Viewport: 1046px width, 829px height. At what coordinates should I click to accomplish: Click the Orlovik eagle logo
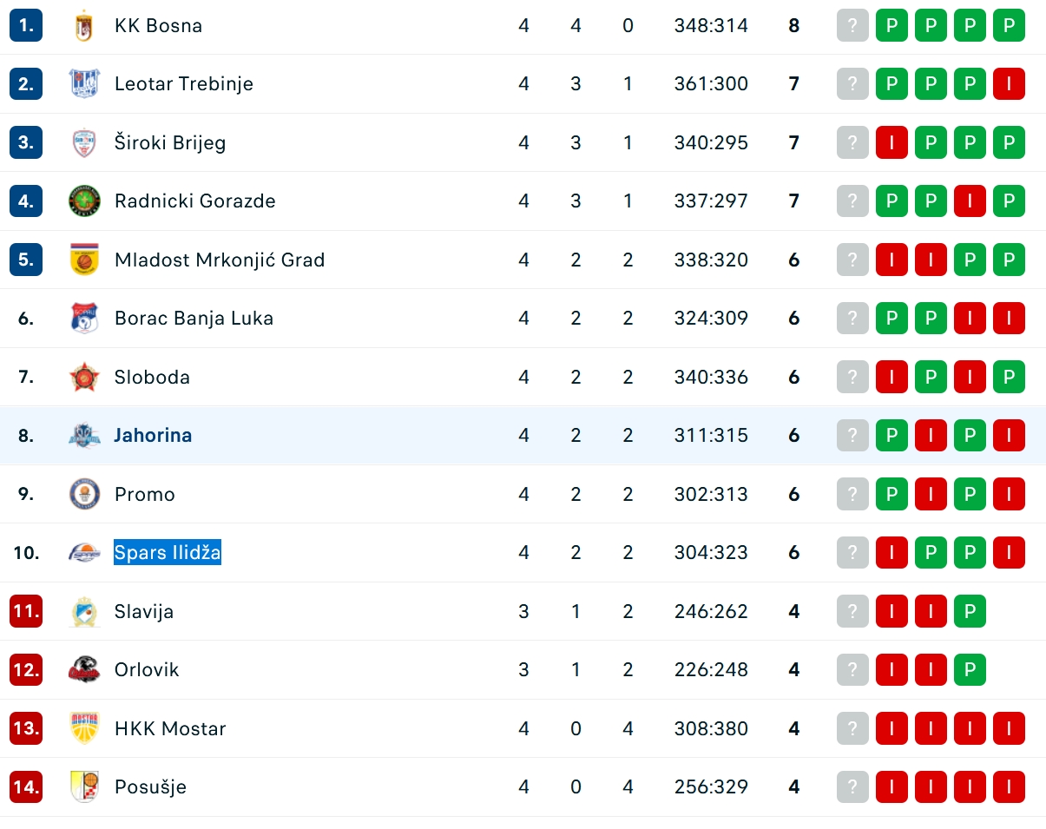pyautogui.click(x=84, y=669)
